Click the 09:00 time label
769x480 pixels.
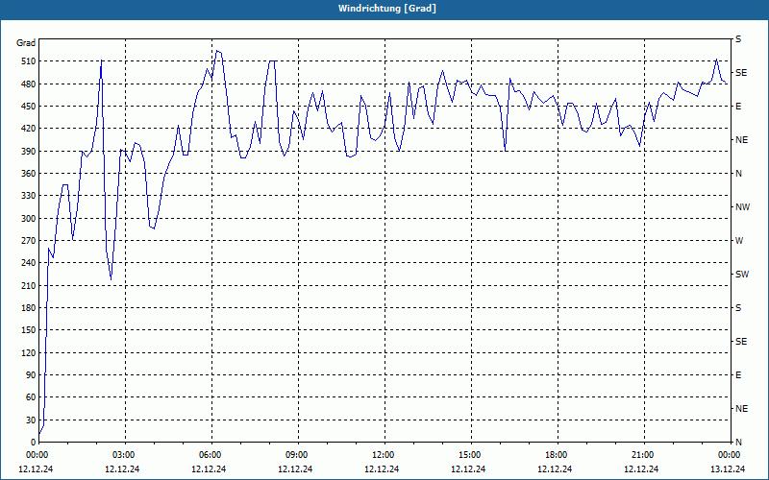click(298, 454)
